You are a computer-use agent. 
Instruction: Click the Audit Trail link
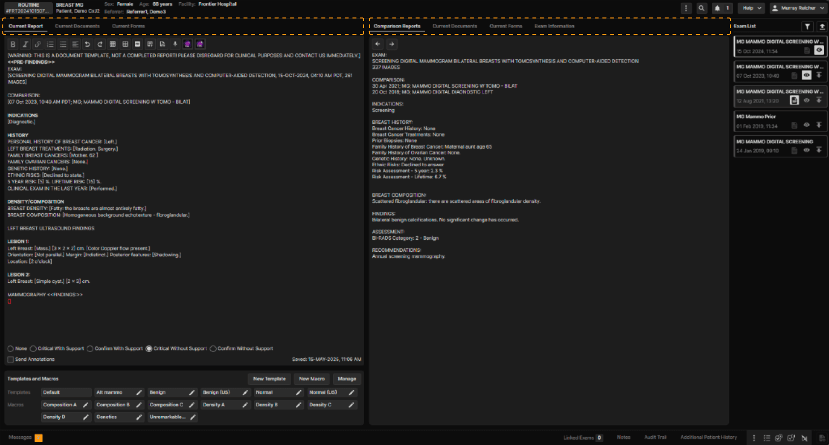click(655, 437)
